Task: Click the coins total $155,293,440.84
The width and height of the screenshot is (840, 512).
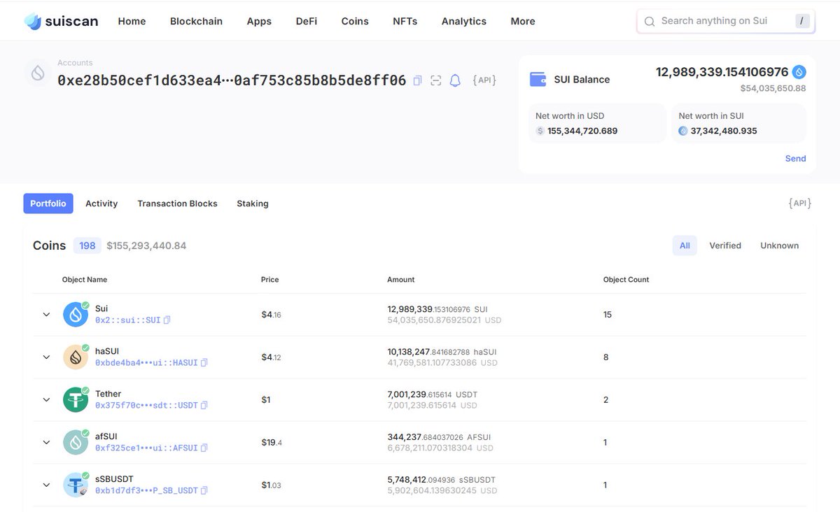Action: click(146, 246)
